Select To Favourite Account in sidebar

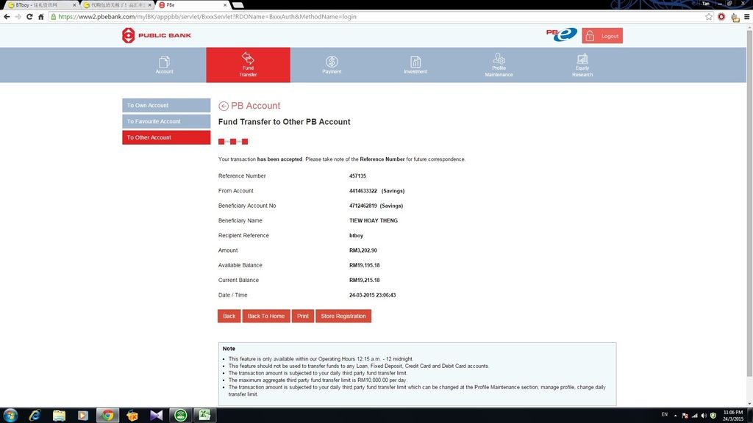166,121
